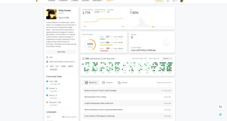The height and width of the screenshot is (121, 227).
Task: Click the java skill tag
Action: 52,66
